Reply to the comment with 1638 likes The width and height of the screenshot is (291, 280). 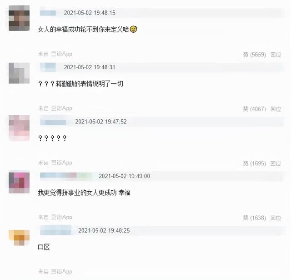click(x=276, y=218)
